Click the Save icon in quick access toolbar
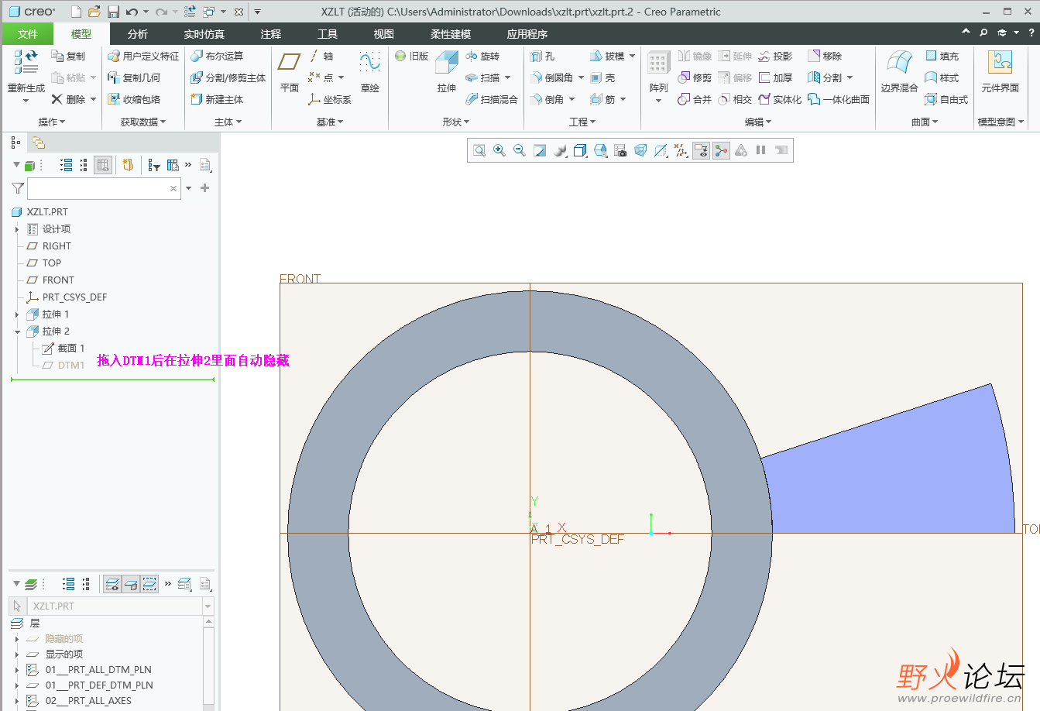This screenshot has width=1040, height=711. coord(113,12)
